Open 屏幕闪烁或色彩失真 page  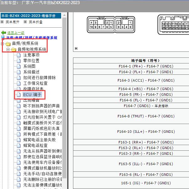coord(41,128)
